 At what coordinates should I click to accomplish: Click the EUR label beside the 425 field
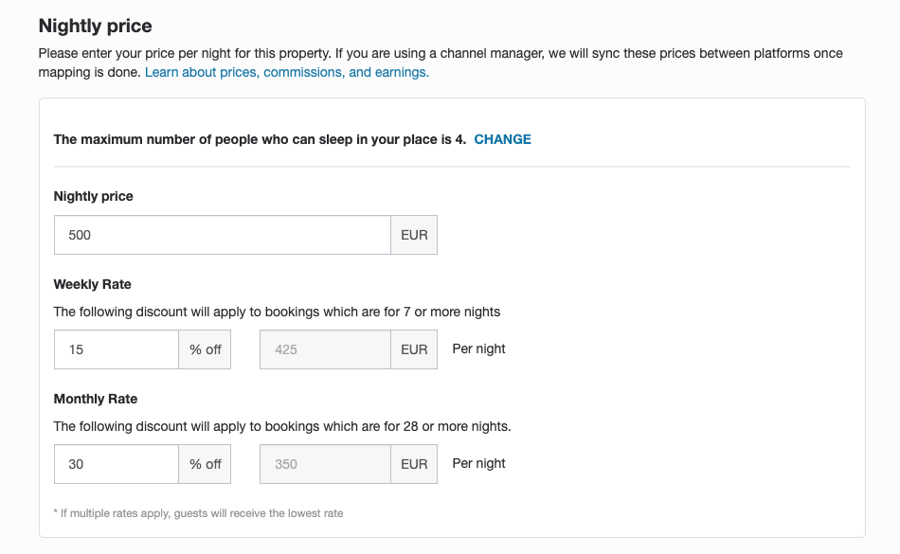coord(414,349)
